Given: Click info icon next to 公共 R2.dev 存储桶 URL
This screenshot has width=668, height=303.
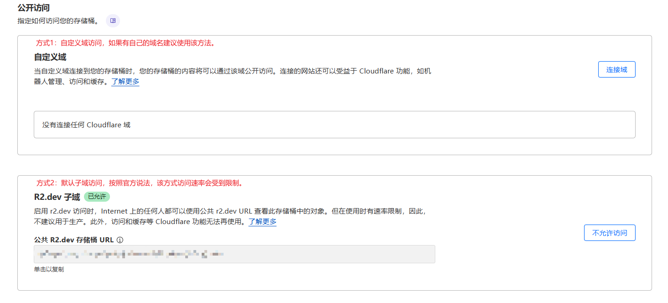Looking at the screenshot, I should (120, 240).
